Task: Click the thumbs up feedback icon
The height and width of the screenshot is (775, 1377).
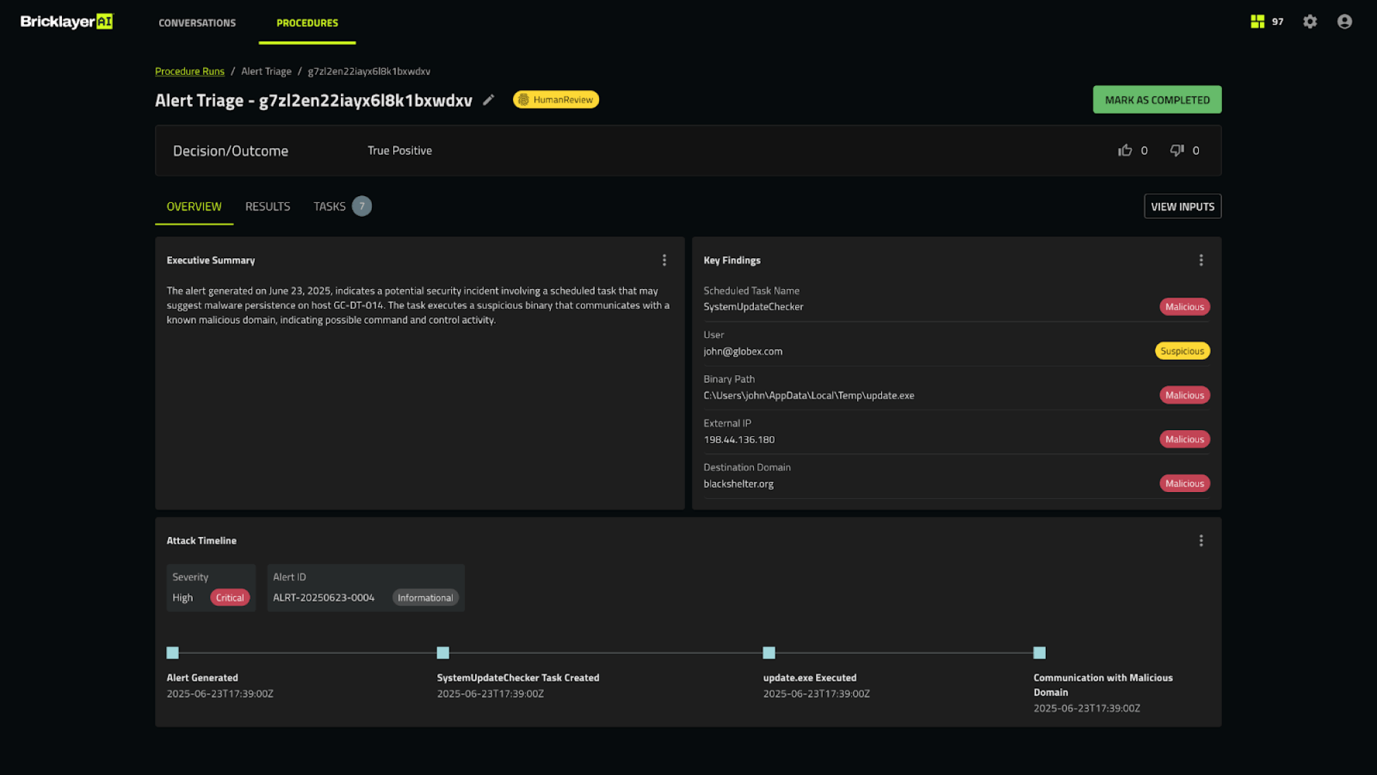Action: 1125,150
